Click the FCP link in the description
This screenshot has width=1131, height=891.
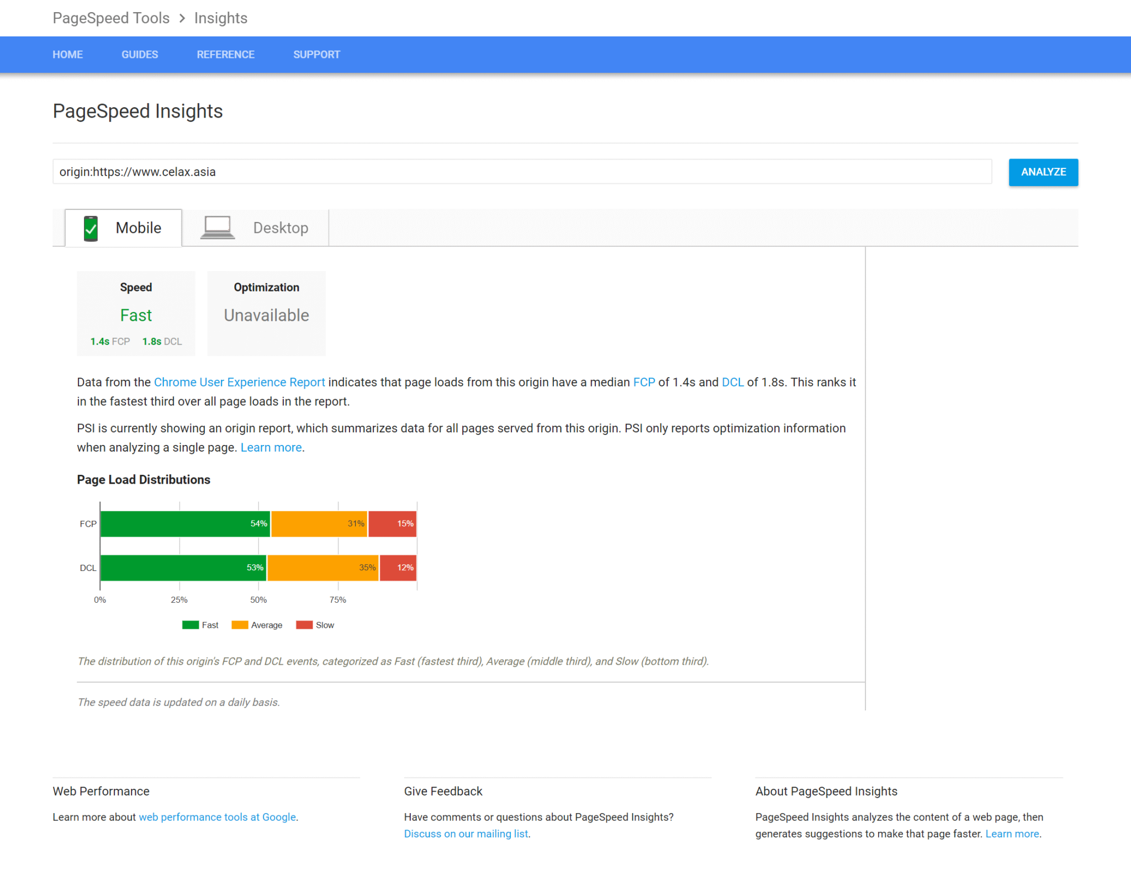coord(643,381)
